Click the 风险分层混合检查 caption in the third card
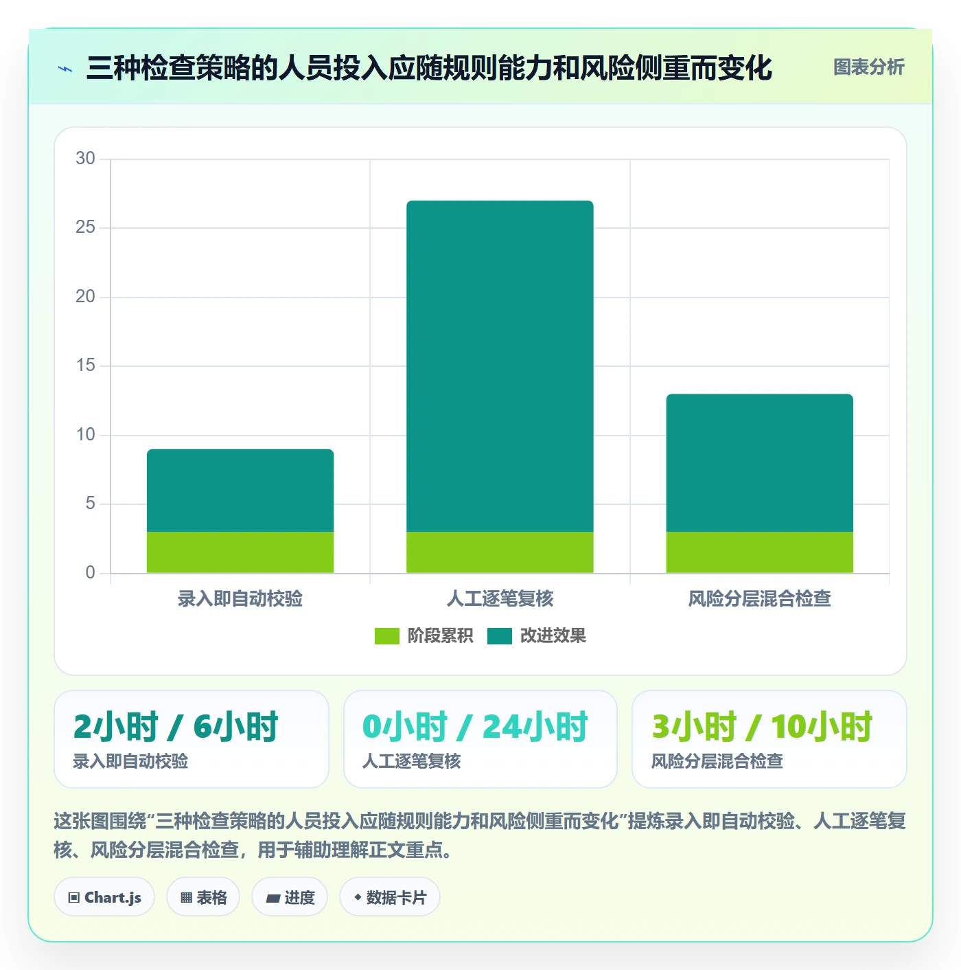The width and height of the screenshot is (961, 970). 717,761
